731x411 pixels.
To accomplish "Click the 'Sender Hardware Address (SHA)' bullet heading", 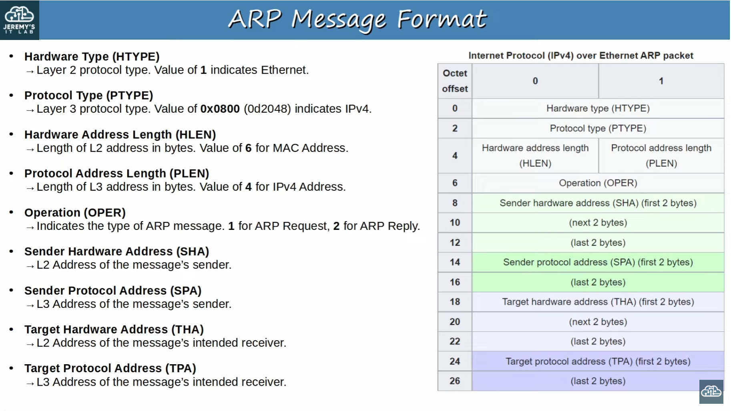I will (117, 251).
